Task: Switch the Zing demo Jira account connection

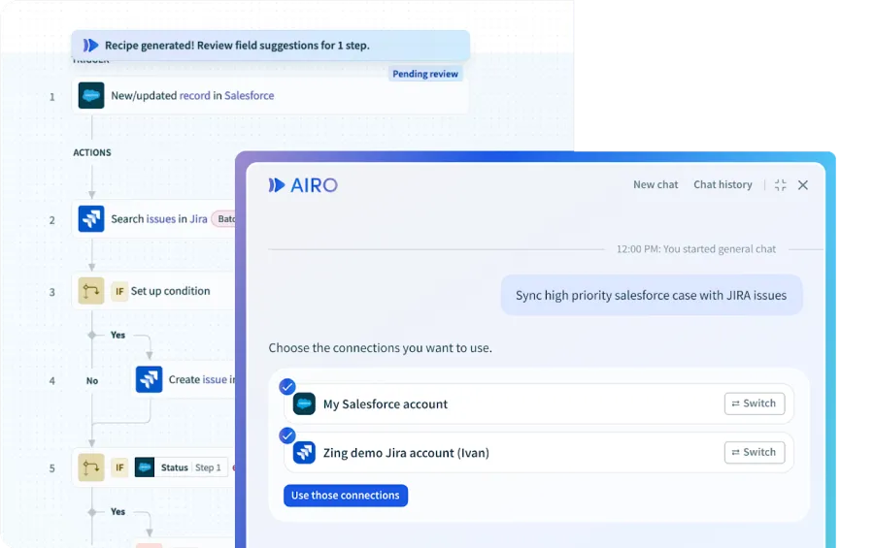Action: coord(755,452)
